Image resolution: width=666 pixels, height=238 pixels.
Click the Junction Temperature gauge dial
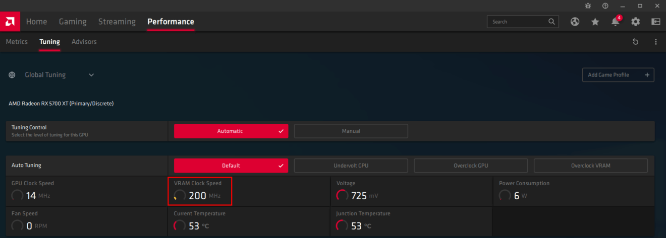tap(342, 225)
